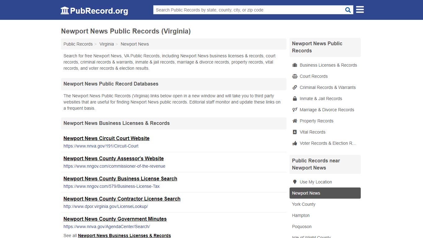Click the contact book icon beside Vital Records
This screenshot has height=238, width=423.
[295, 132]
